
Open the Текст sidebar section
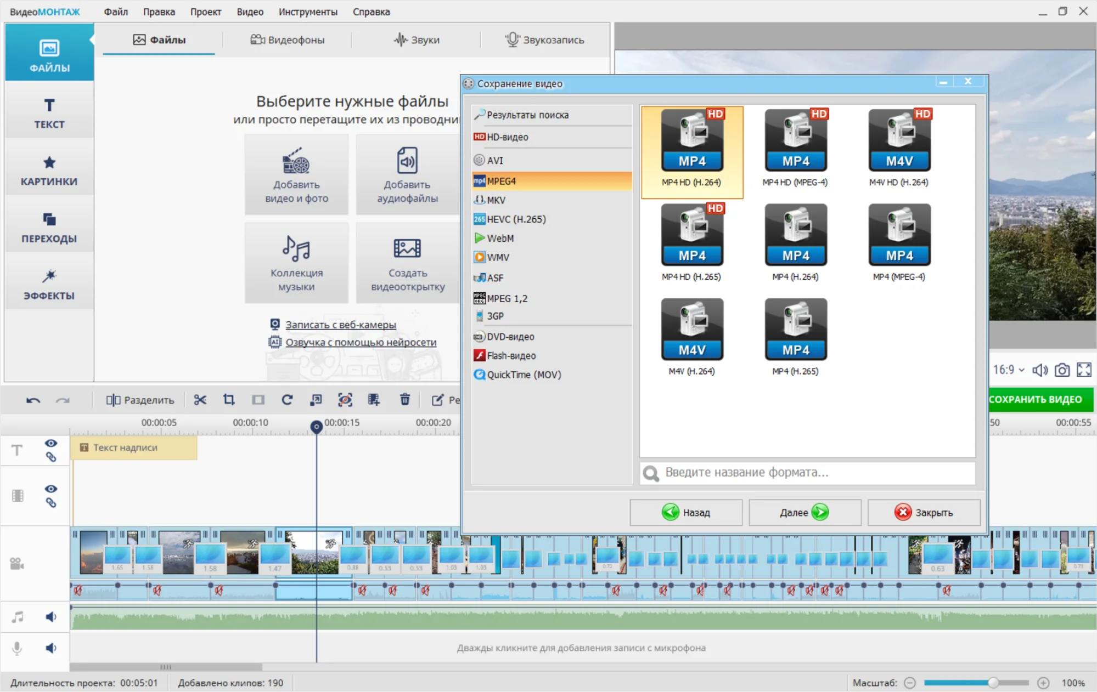point(49,112)
